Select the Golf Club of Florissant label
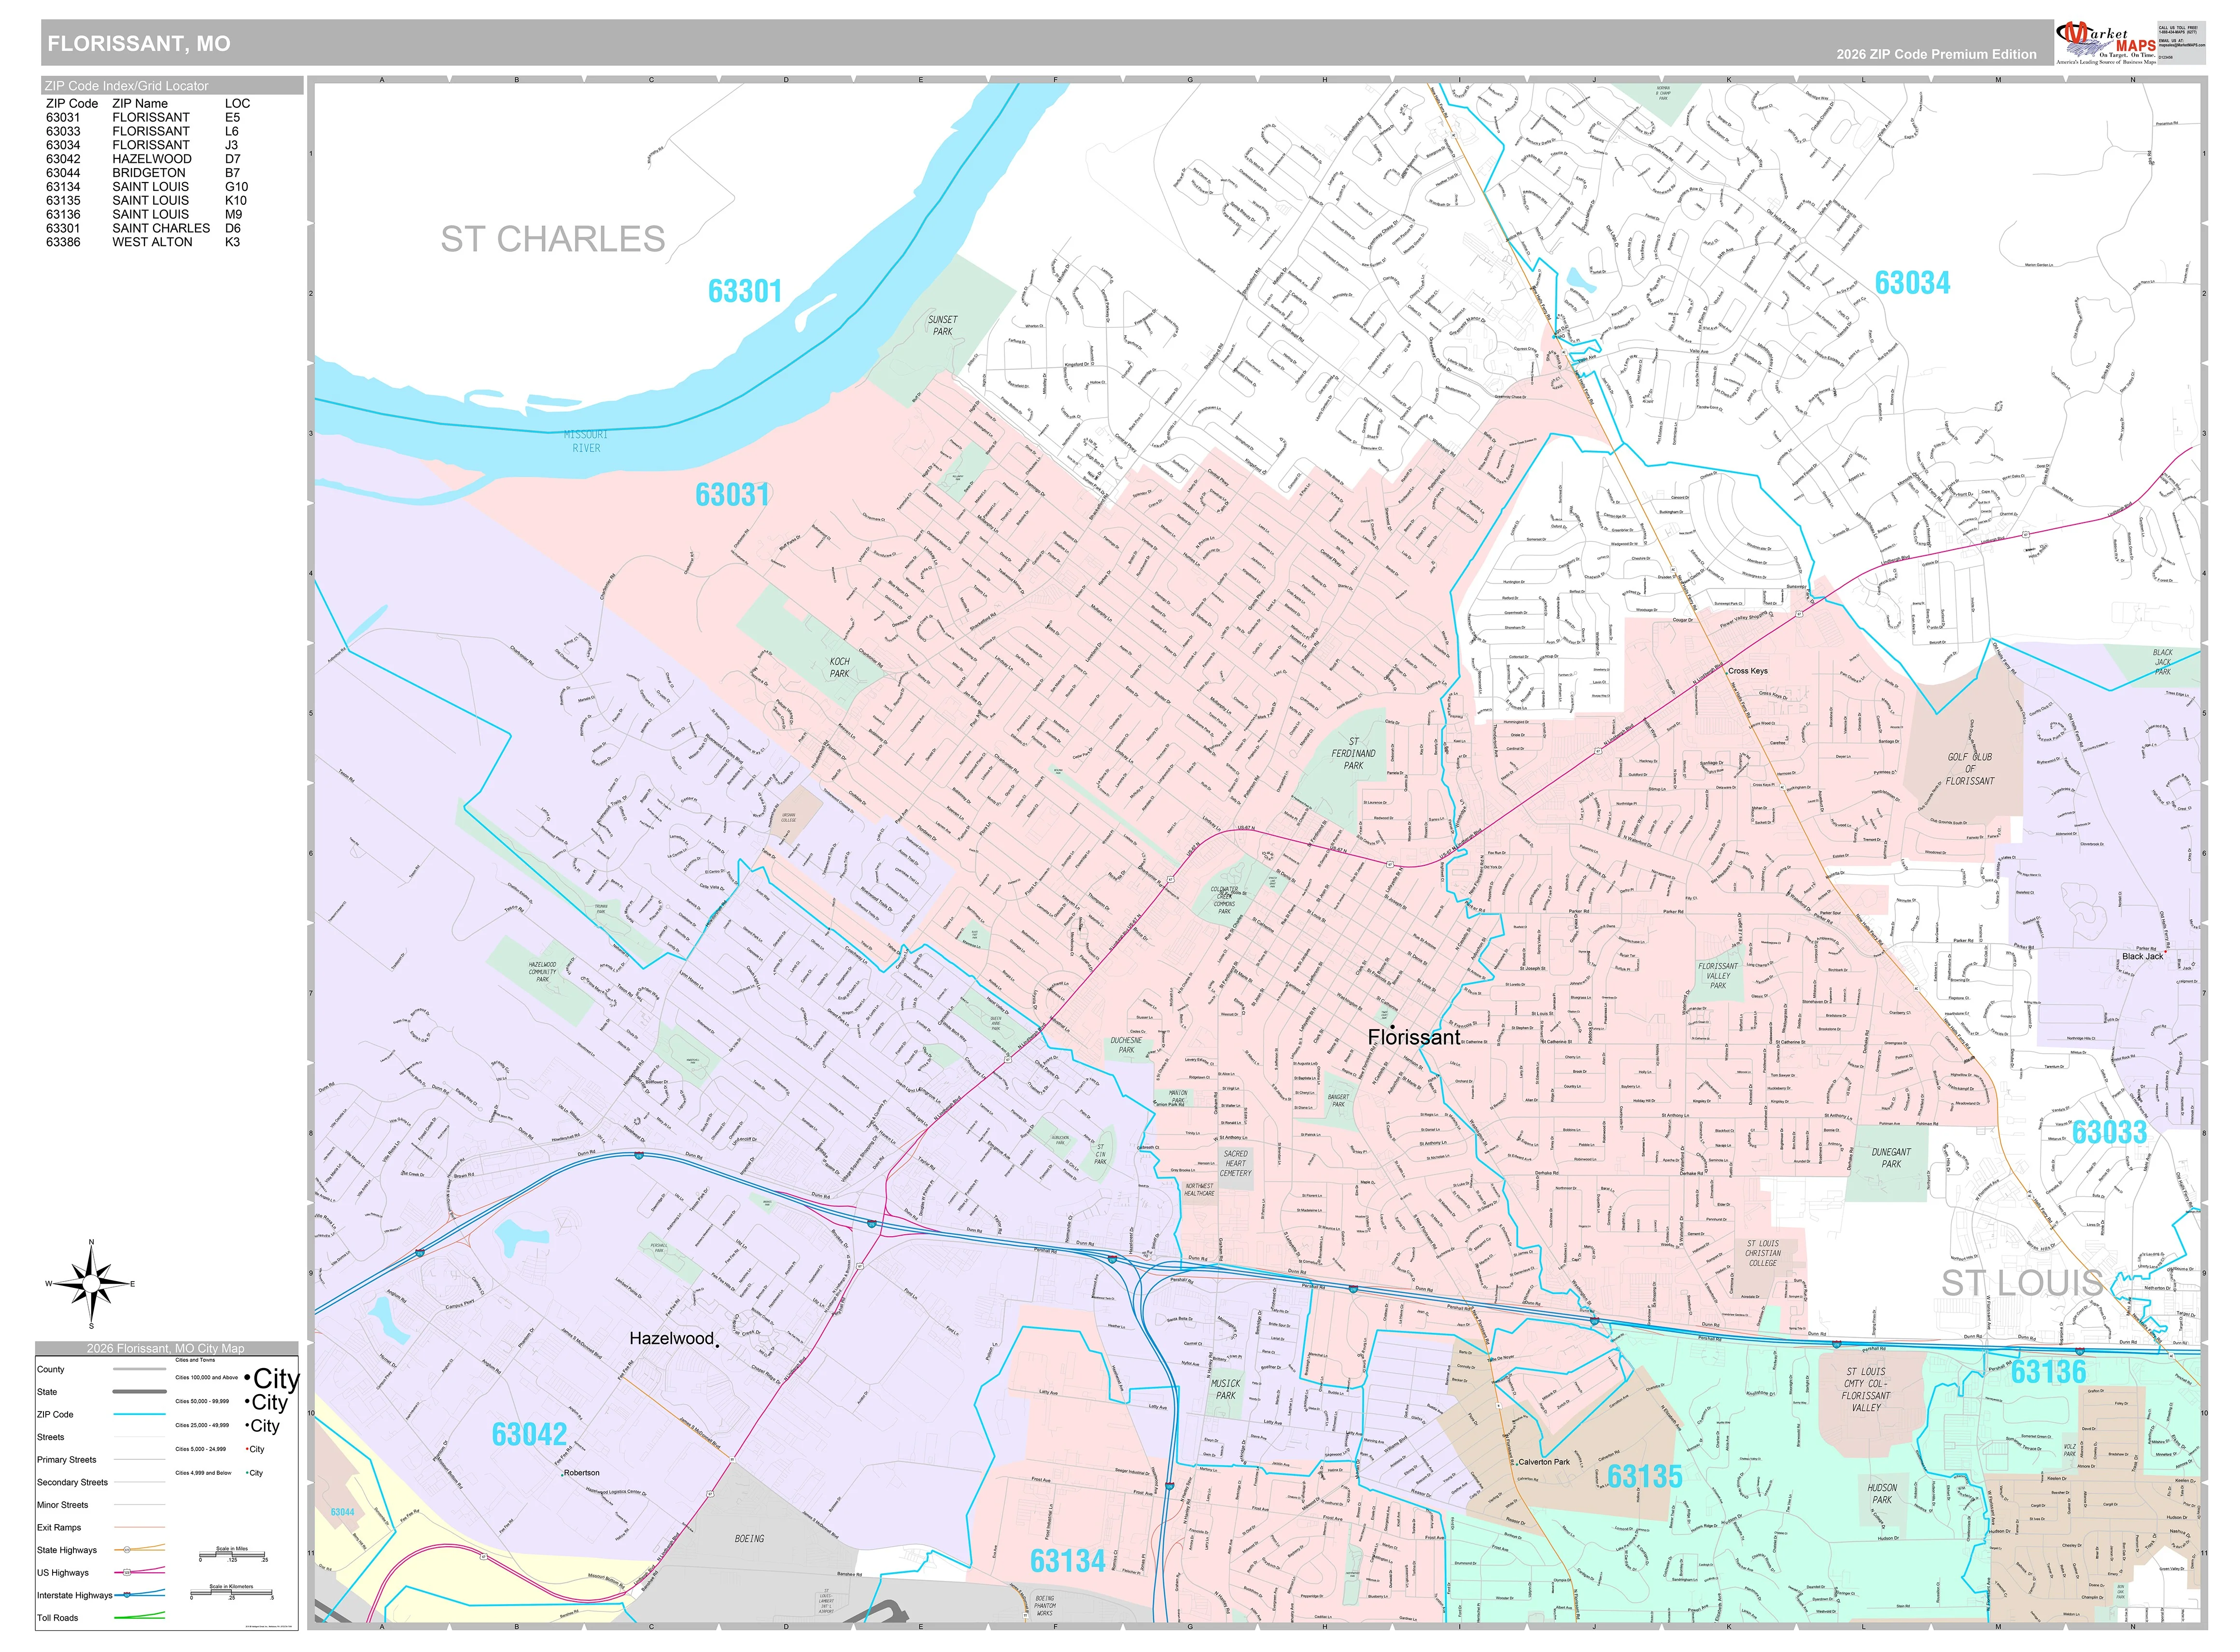Screen dimensions: 2240x1652 coord(1970,769)
